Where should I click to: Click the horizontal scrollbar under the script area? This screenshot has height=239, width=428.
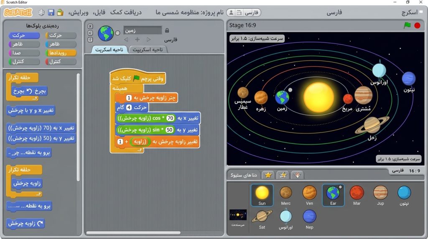tap(133, 233)
